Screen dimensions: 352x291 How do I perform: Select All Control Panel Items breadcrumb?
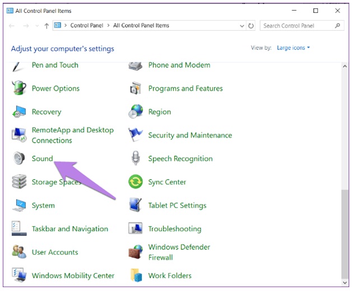pos(141,26)
